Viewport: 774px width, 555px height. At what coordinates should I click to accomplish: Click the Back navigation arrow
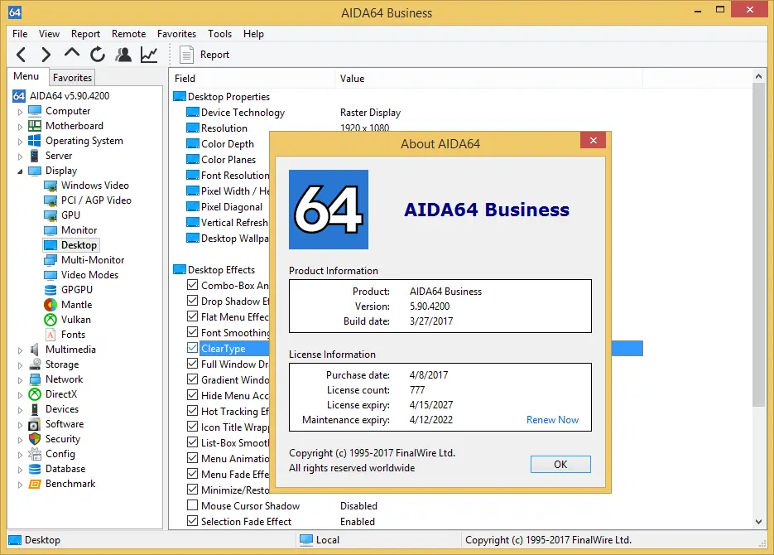[22, 55]
